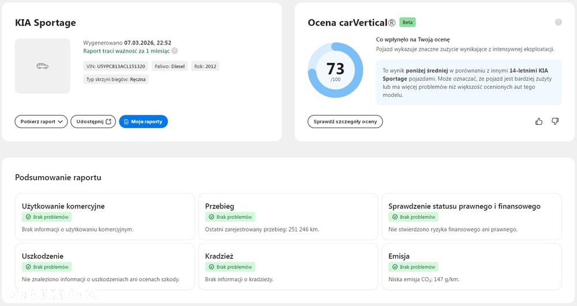Click the thumbs up rating icon
577x306 pixels.
point(539,121)
